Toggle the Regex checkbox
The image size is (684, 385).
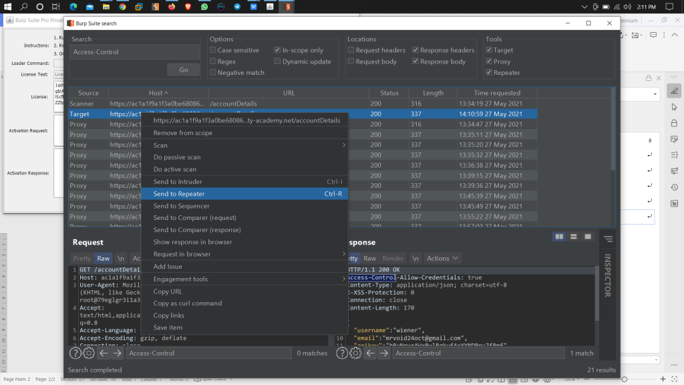point(213,61)
